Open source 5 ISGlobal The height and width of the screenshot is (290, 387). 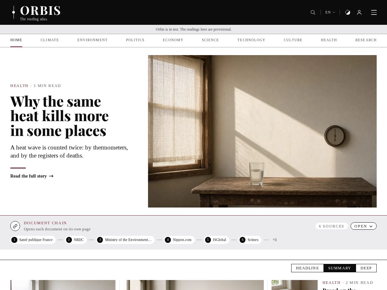[x=216, y=240]
